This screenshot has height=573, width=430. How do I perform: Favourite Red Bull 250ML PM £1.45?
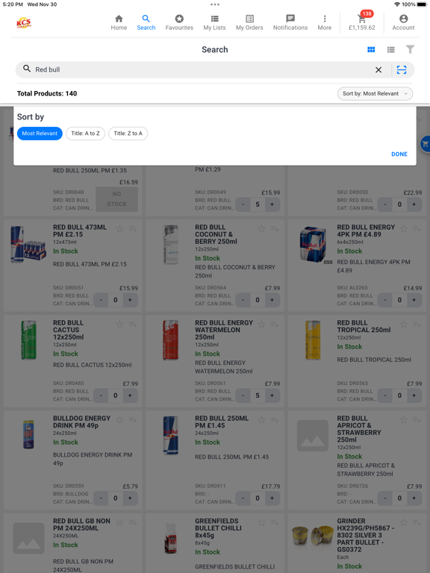point(261,420)
